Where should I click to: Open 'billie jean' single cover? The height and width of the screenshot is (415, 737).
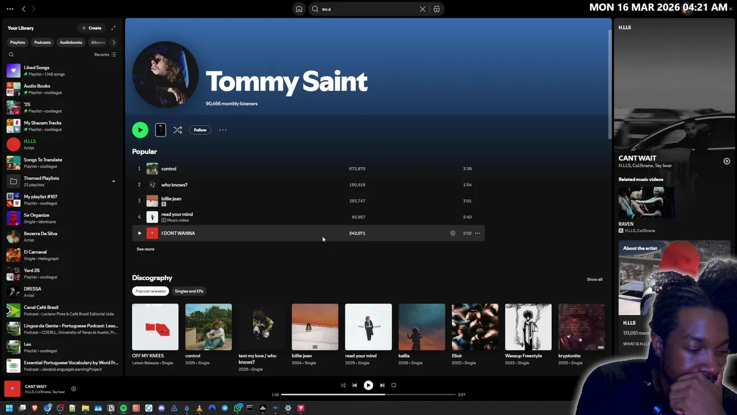(315, 327)
